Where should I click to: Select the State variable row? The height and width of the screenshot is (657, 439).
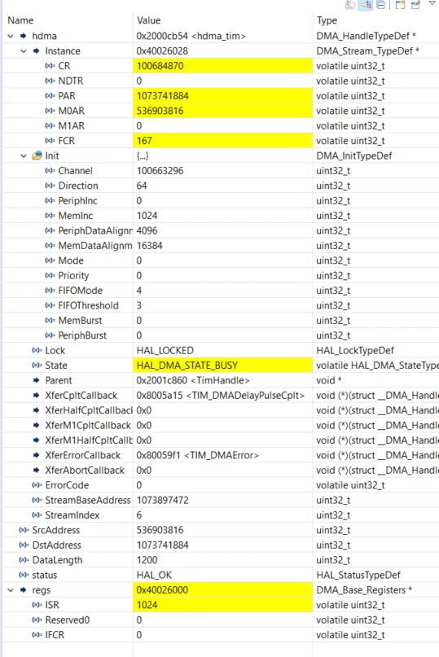coord(221,366)
